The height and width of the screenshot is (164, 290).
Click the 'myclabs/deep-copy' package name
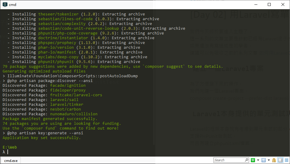coord(58,57)
